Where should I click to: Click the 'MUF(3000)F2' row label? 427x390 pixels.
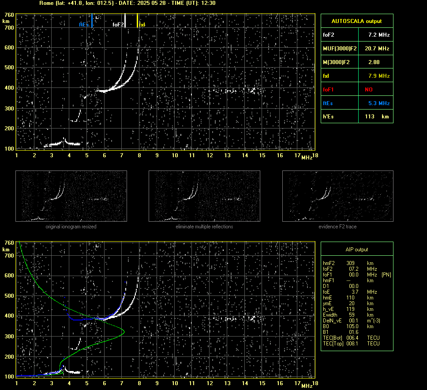[x=340, y=49]
